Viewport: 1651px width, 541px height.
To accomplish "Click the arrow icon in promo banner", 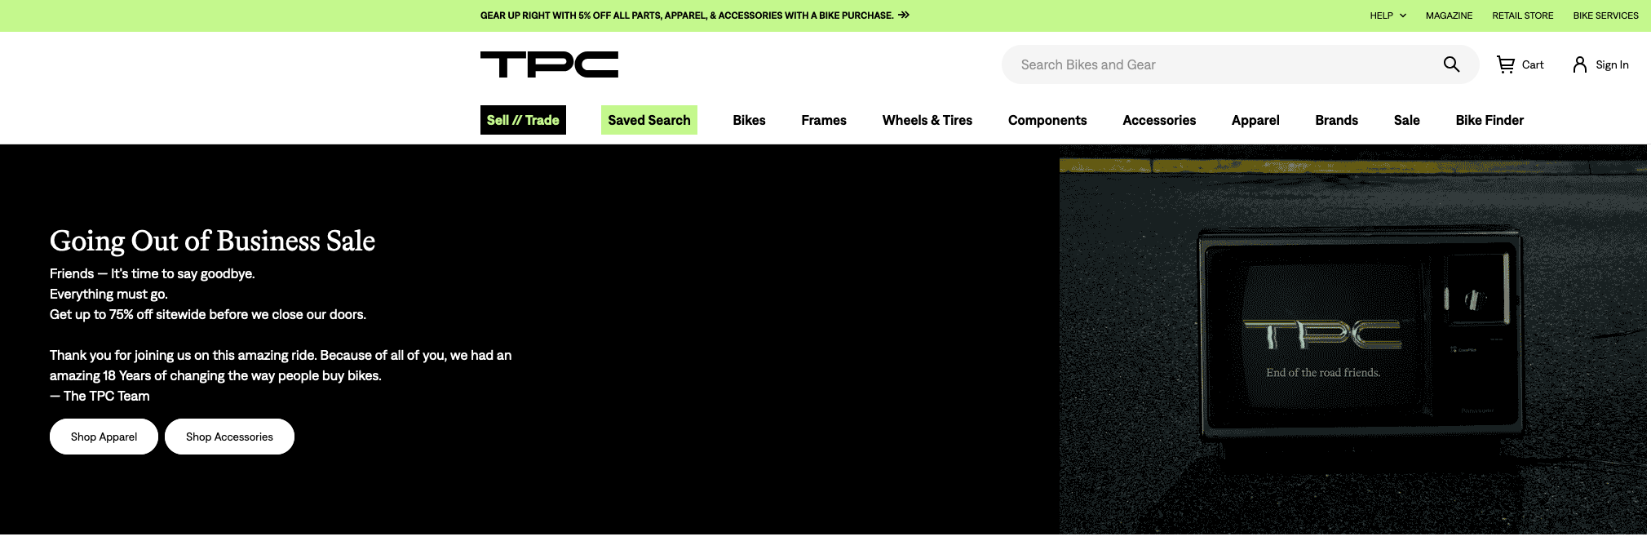I will pyautogui.click(x=904, y=16).
